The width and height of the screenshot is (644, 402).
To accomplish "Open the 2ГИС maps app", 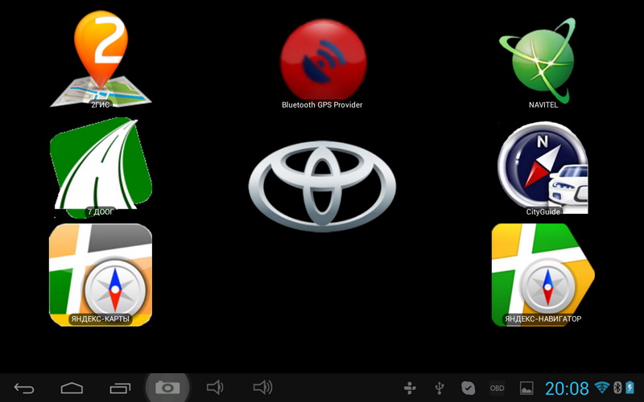I will (101, 60).
